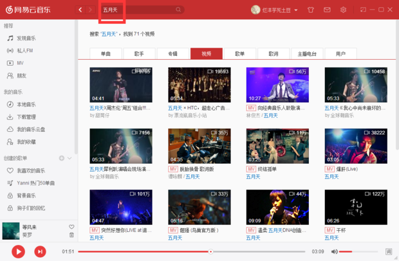399x261 pixels.
Task: Select the 歌词 tab
Action: coord(274,53)
